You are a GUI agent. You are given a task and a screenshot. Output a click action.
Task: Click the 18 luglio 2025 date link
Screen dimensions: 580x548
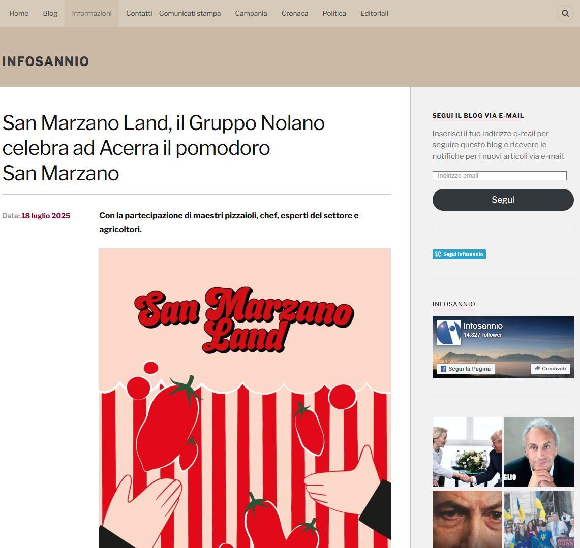tap(46, 216)
